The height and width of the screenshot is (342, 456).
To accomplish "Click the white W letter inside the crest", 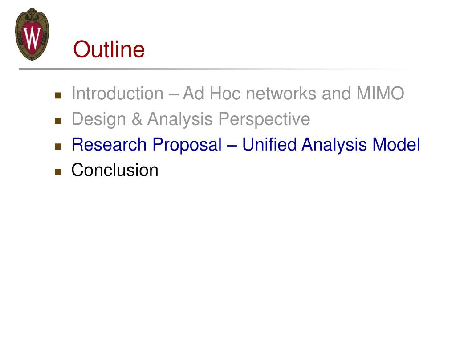I will pos(32,37).
